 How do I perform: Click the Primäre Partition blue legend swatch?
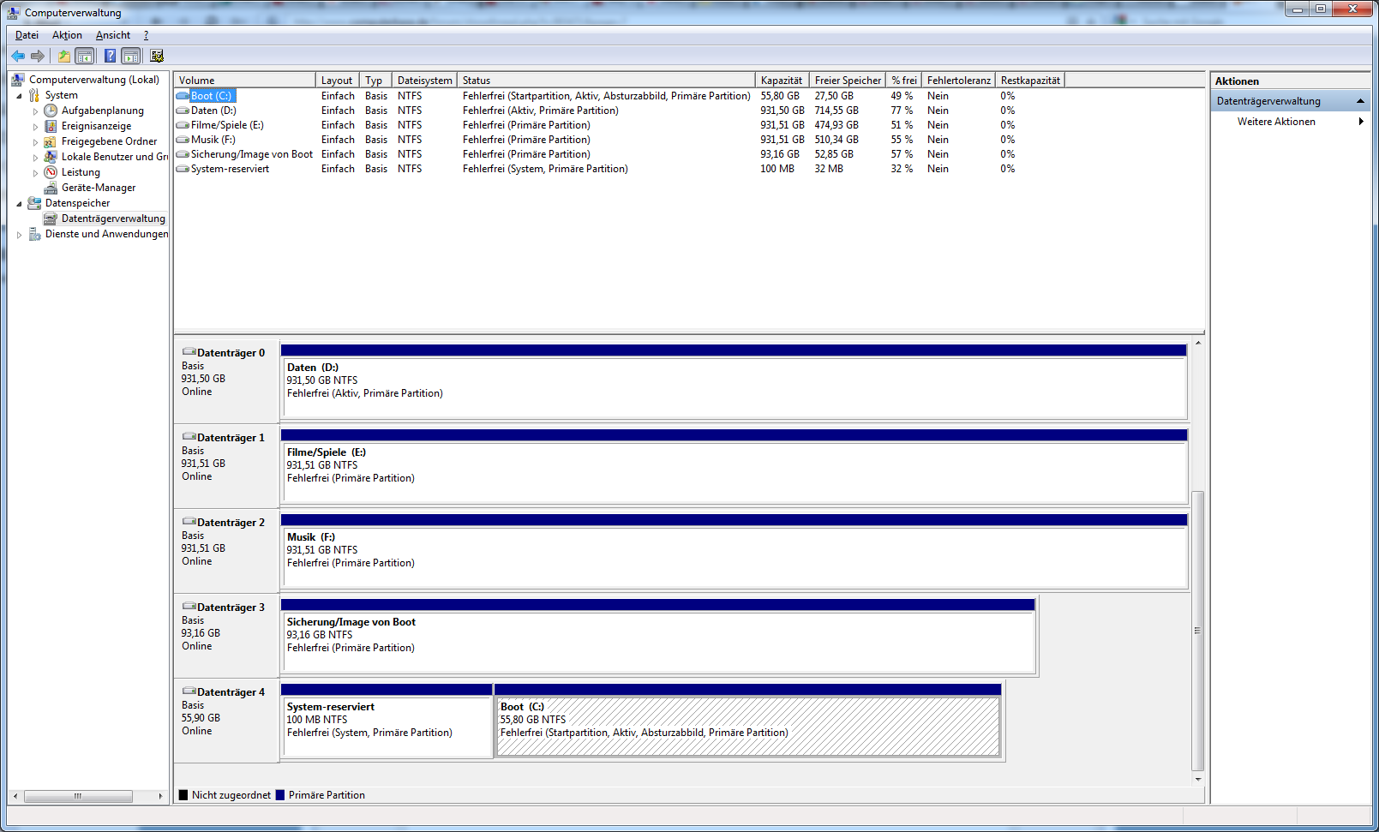coord(280,795)
